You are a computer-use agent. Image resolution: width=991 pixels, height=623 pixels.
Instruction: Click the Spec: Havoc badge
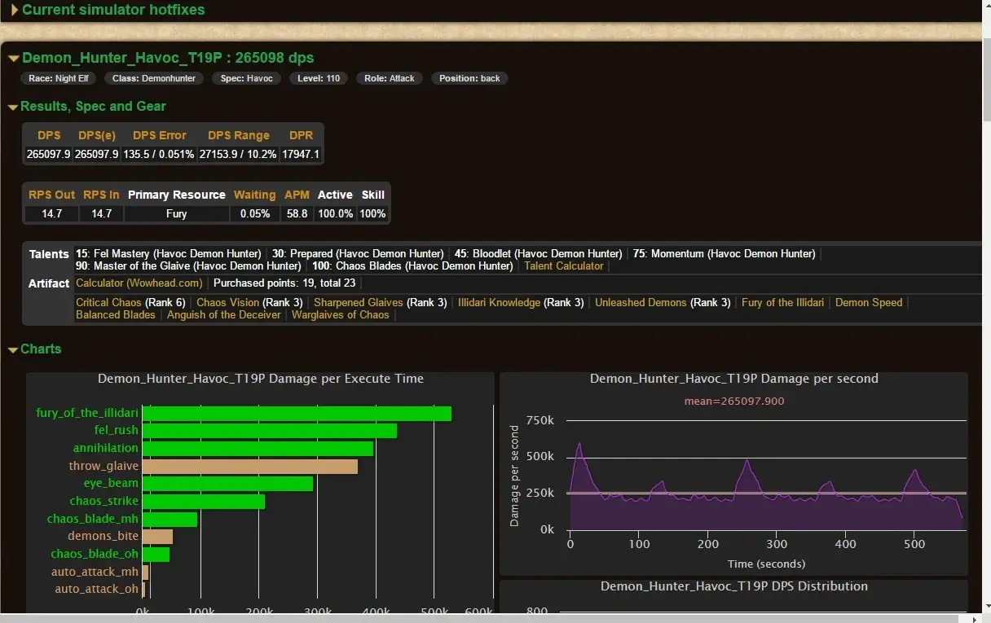point(246,78)
